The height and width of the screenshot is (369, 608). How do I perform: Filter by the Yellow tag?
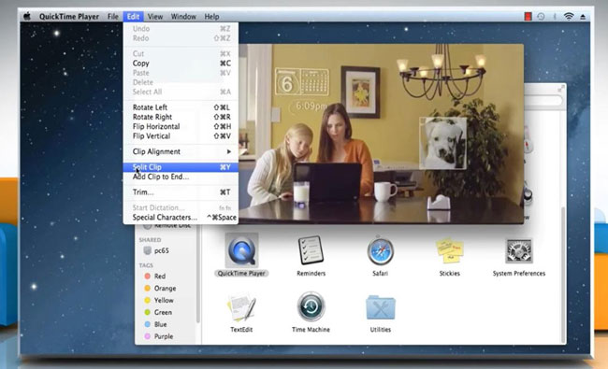pos(159,300)
